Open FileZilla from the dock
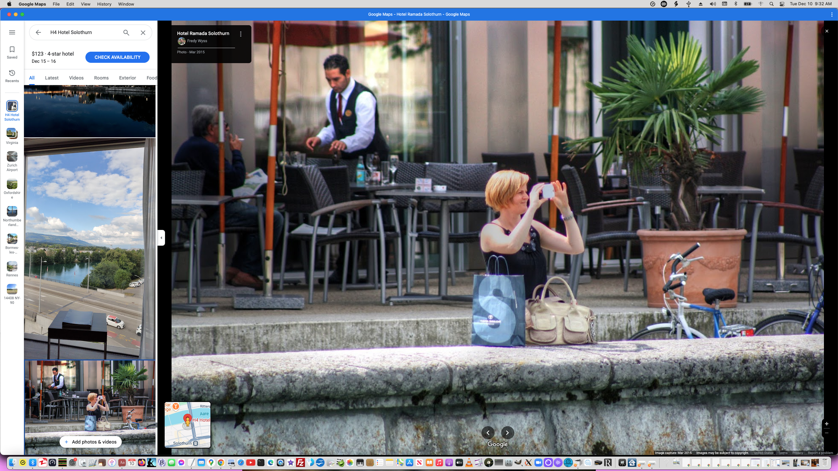Screen dimensions: 838x471 (x=301, y=463)
